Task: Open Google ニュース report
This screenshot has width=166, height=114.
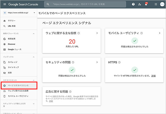Action: [15, 49]
